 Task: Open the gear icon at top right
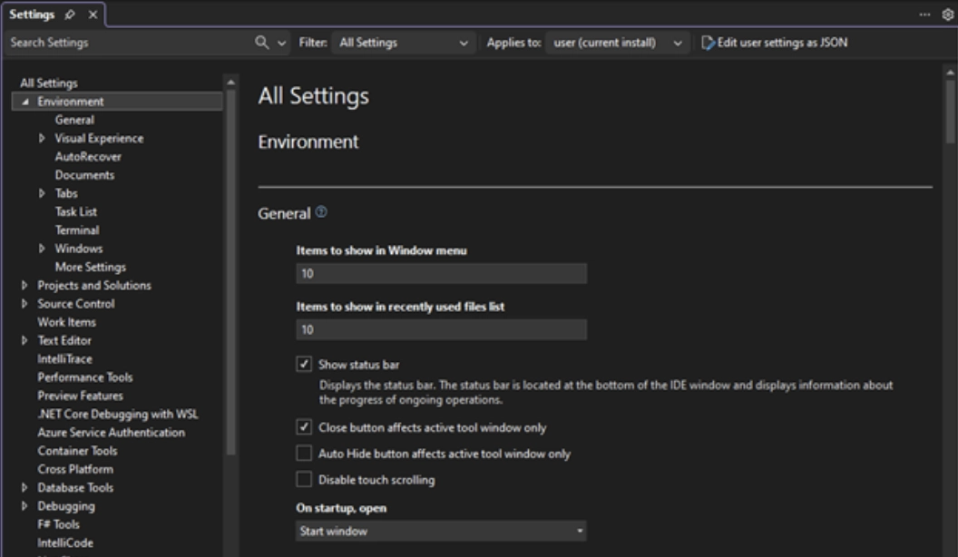click(x=949, y=15)
